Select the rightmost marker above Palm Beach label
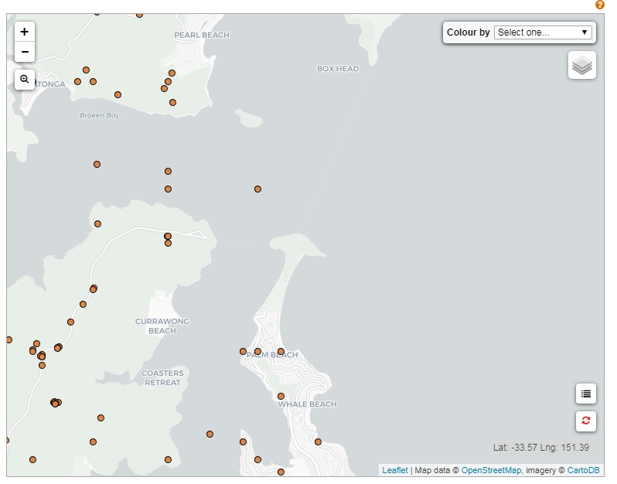The width and height of the screenshot is (617, 484). pyautogui.click(x=281, y=351)
